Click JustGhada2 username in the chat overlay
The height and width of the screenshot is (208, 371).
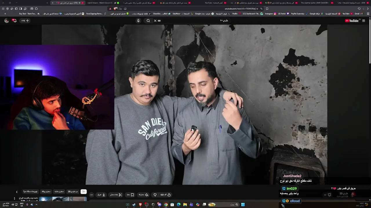(x=292, y=176)
